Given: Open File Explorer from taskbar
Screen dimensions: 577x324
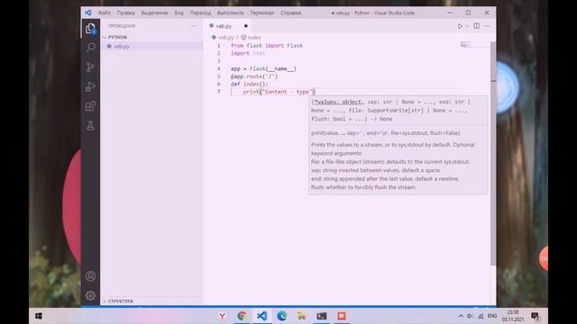Looking at the screenshot, I should tap(302, 316).
